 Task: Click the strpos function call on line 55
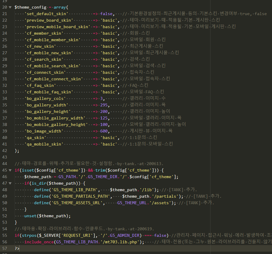tap(26, 235)
